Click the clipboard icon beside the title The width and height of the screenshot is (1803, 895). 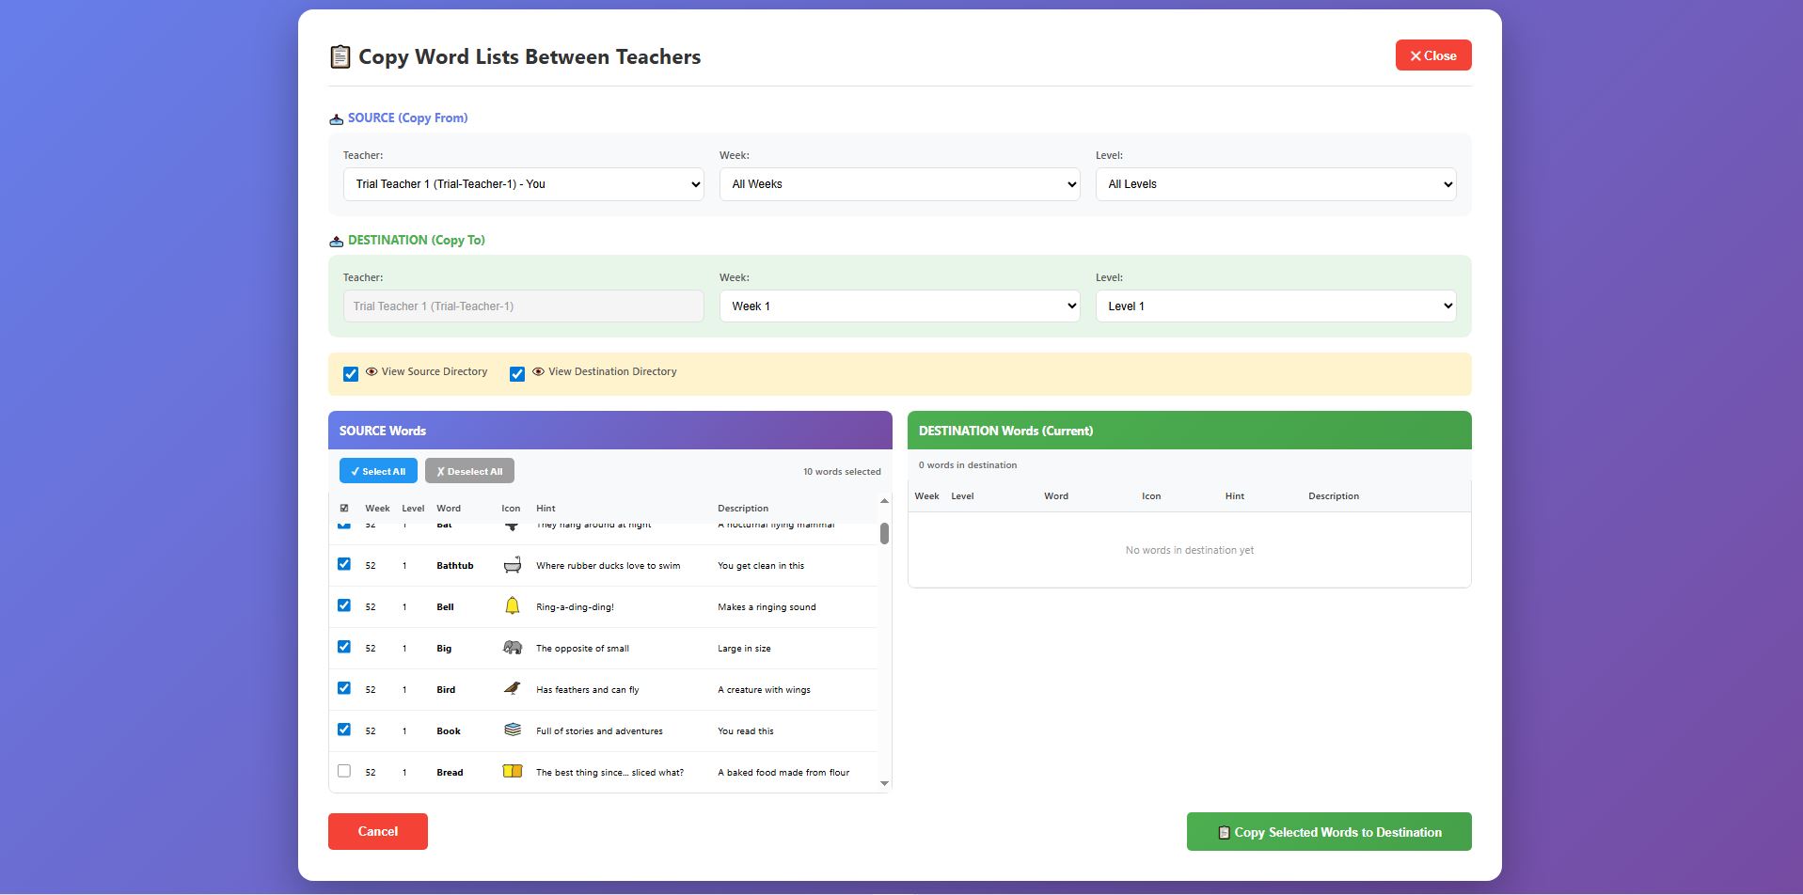point(340,57)
